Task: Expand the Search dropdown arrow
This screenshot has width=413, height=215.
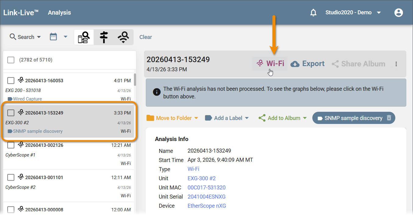Action: (39, 37)
